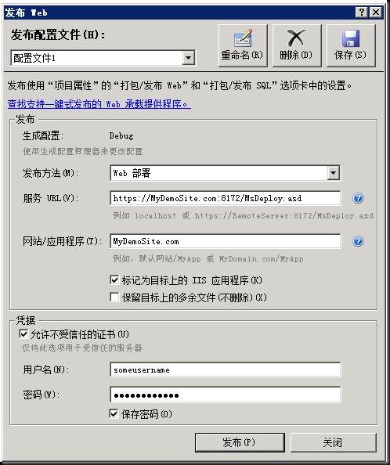The width and height of the screenshot is (390, 465).
Task: Click the Close (关闭) button at the bottom
Action: 334,442
